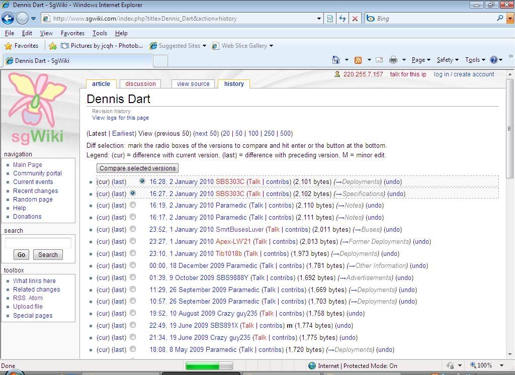Click the Add to Favorites Bar icon

pos(53,46)
